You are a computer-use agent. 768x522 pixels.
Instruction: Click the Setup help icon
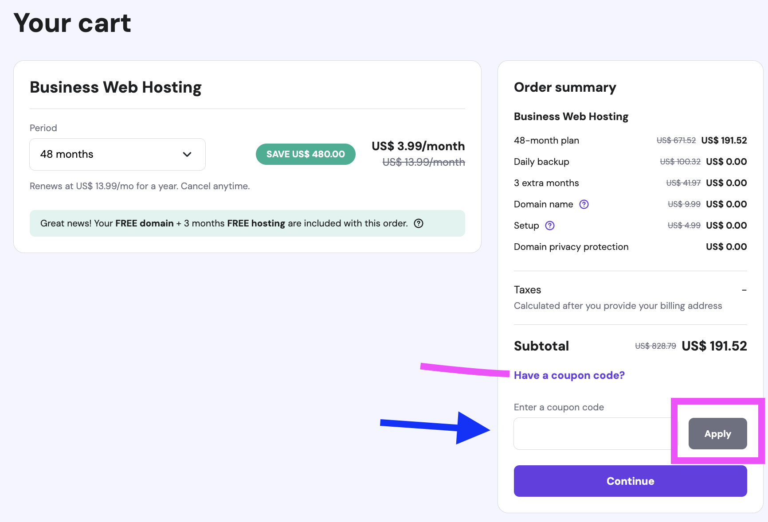[x=550, y=225]
